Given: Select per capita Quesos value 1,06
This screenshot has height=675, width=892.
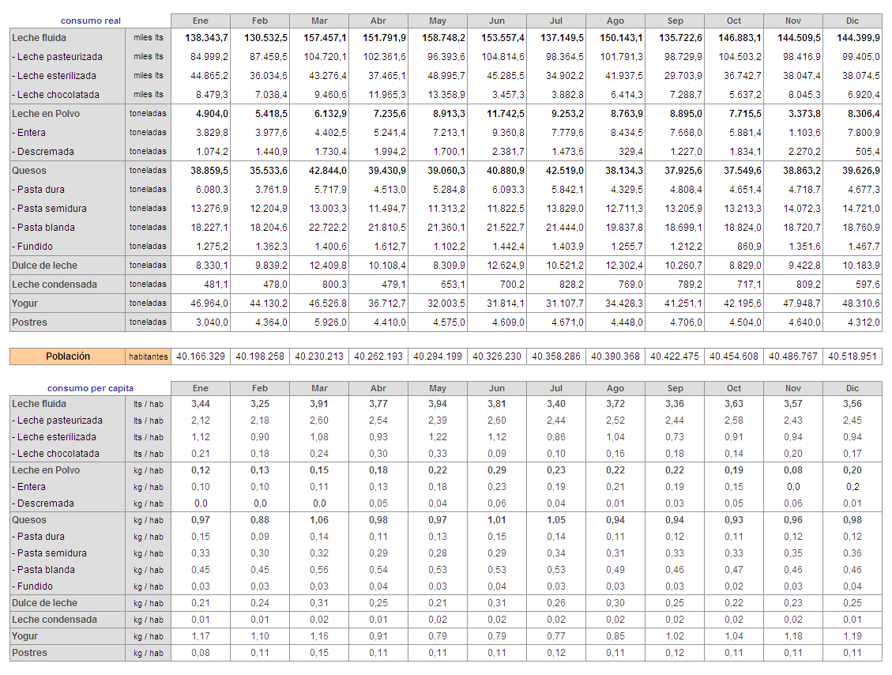Looking at the screenshot, I should (x=319, y=519).
